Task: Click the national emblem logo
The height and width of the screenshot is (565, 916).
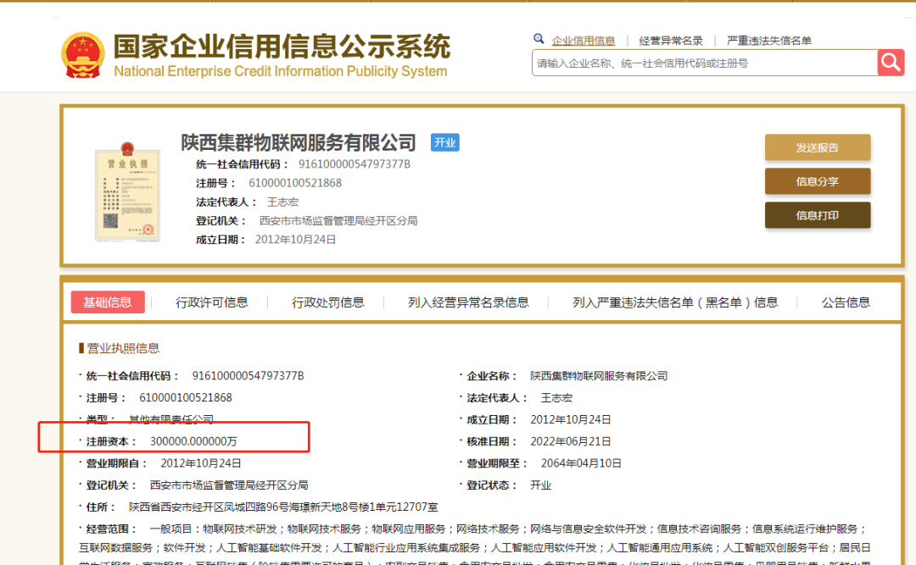Action: (82, 55)
